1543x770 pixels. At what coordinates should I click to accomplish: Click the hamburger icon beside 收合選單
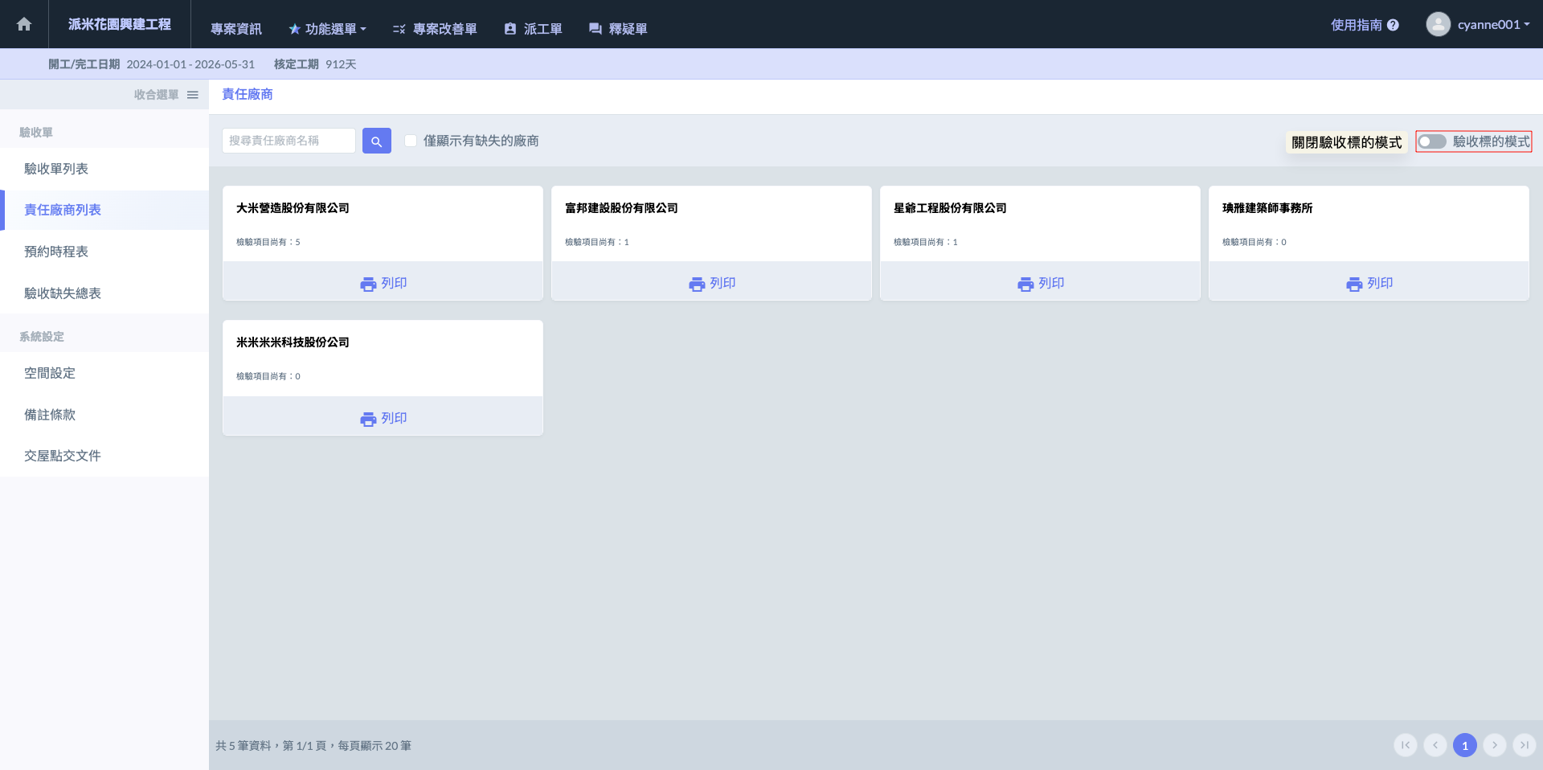(x=193, y=95)
